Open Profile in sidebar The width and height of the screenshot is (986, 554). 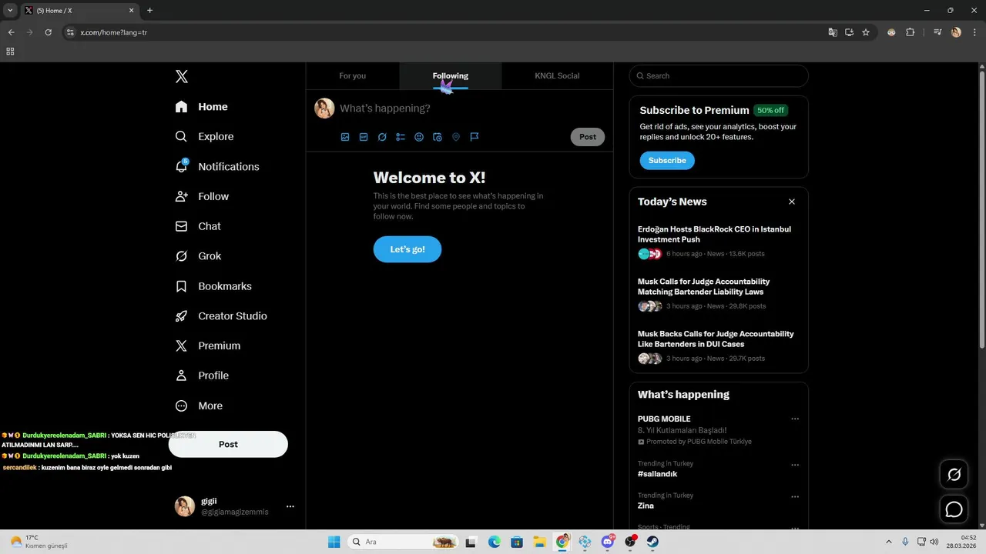tap(202, 375)
